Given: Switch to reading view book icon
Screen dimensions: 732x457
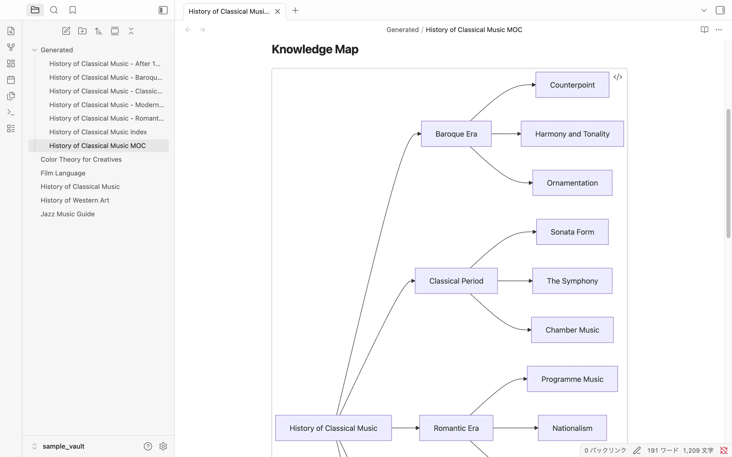Looking at the screenshot, I should click(704, 30).
